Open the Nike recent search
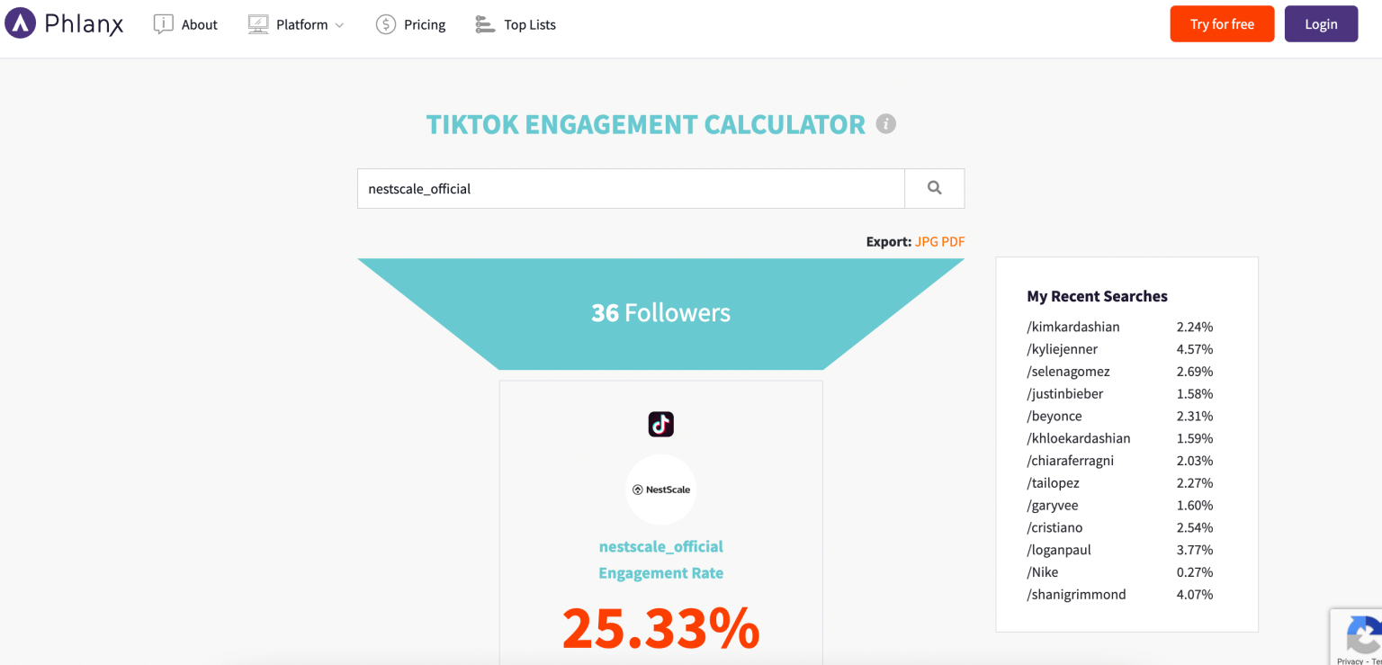 (x=1042, y=571)
